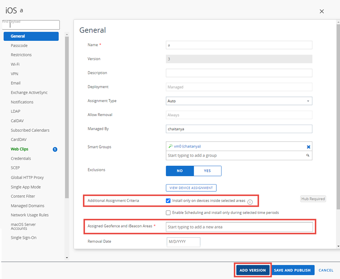Image resolution: width=340 pixels, height=279 pixels.
Task: Click the Web Clips count badge
Action: tap(55, 149)
